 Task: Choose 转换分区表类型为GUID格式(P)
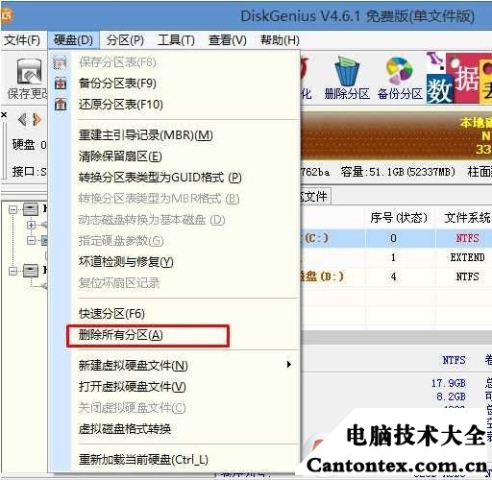tap(160, 178)
